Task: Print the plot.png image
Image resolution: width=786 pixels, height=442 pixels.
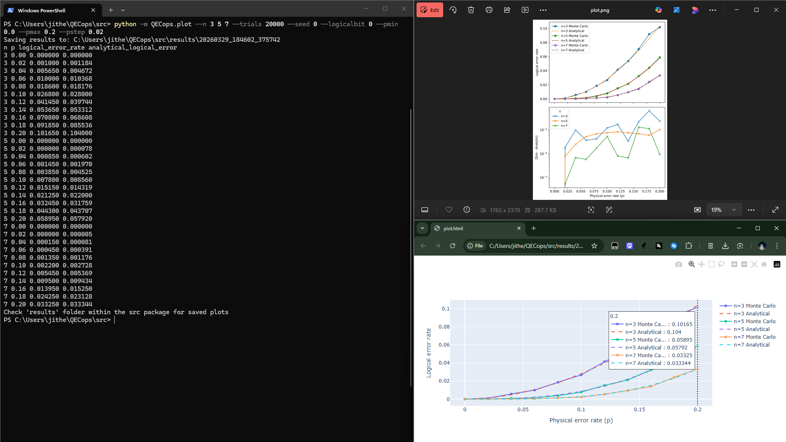Action: click(x=489, y=10)
